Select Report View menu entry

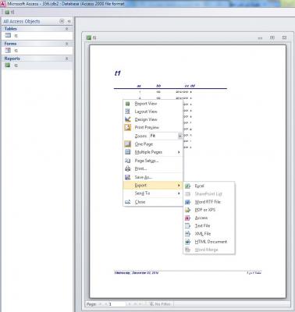pos(153,104)
